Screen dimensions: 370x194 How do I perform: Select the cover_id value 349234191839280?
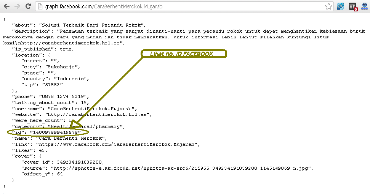pos(79,162)
